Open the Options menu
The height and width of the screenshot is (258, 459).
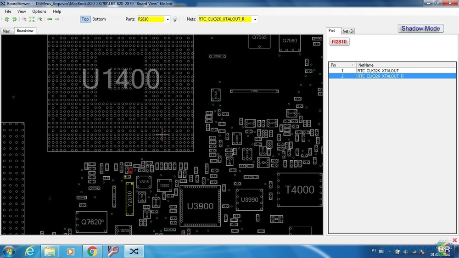[39, 11]
